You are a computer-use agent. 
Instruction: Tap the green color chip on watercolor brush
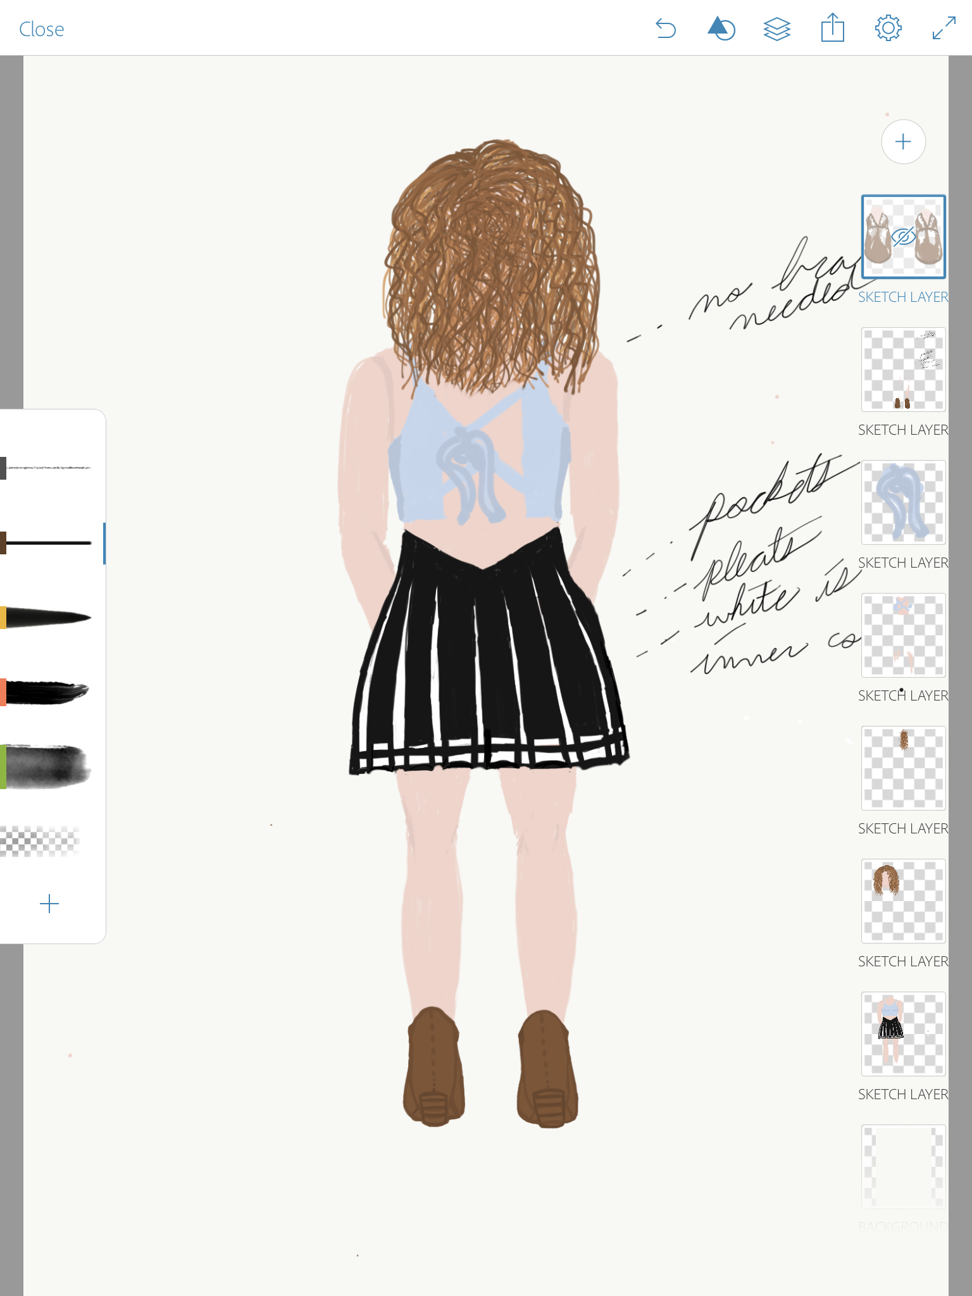(x=3, y=767)
